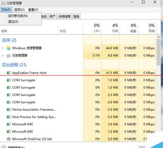Switch to the 用户 tab
The image size is (163, 148).
52,17
